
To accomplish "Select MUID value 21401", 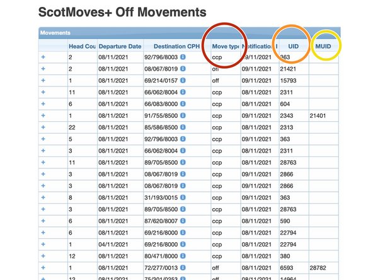I will (x=318, y=115).
